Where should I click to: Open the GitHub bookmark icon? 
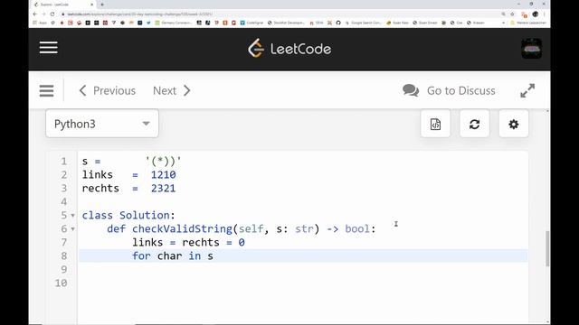point(338,23)
